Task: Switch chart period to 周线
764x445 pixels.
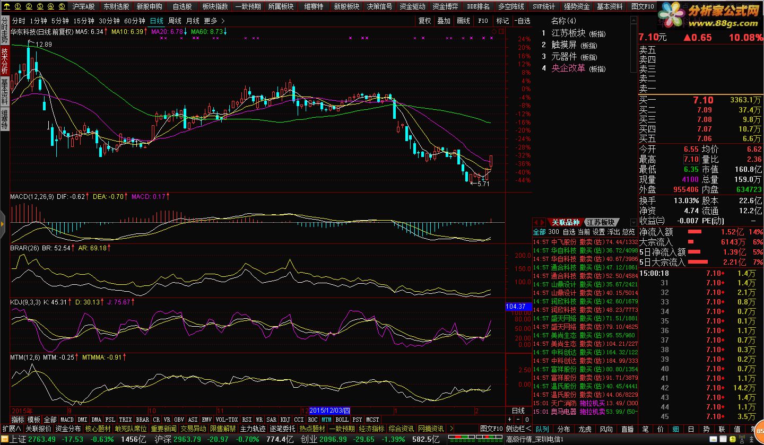Action: click(174, 21)
